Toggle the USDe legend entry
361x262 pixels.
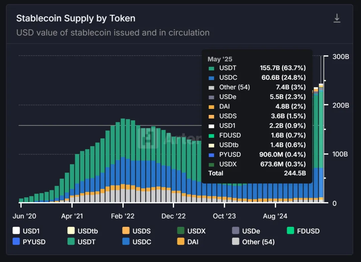(x=236, y=231)
